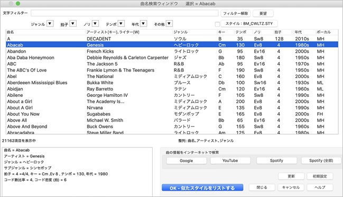Select the ABC row by The Jackson 5

click(x=172, y=64)
